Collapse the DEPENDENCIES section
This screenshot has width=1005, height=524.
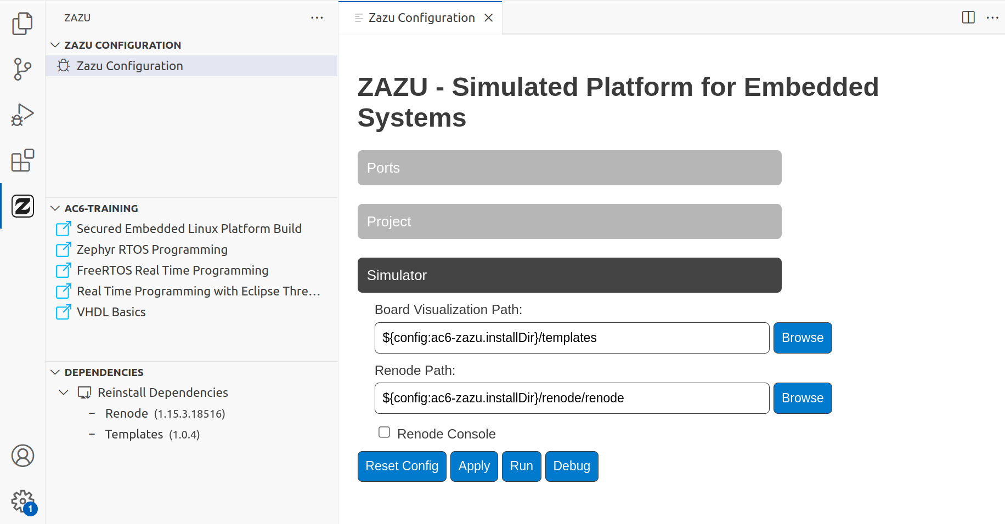point(55,372)
